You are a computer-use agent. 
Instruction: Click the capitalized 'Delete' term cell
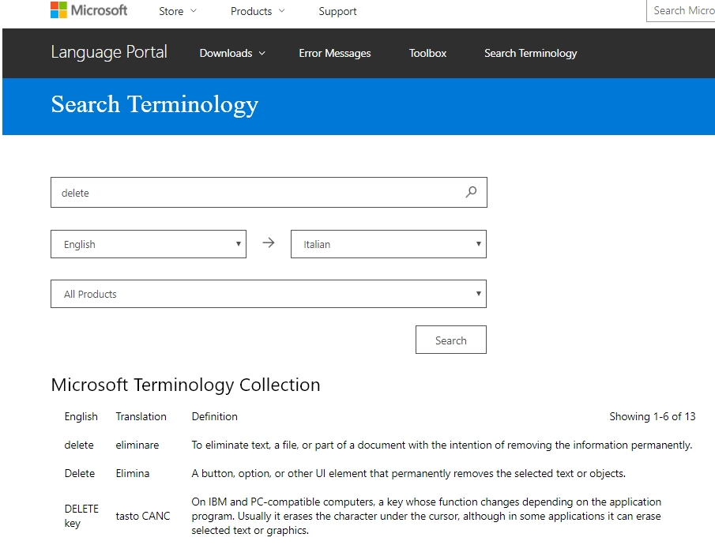click(x=80, y=473)
